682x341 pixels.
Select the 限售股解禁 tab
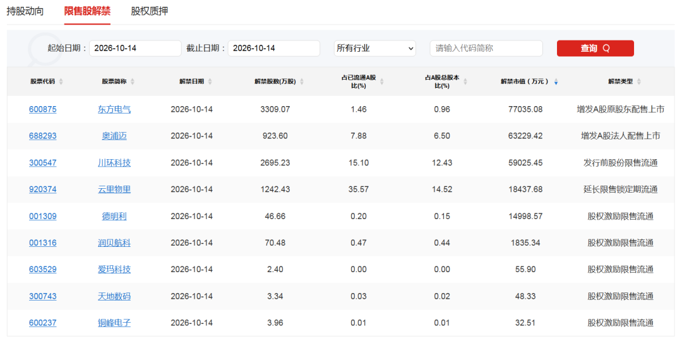click(x=87, y=12)
